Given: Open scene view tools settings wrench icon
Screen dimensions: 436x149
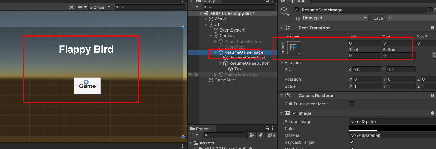Looking at the screenshot, I should (71, 7).
